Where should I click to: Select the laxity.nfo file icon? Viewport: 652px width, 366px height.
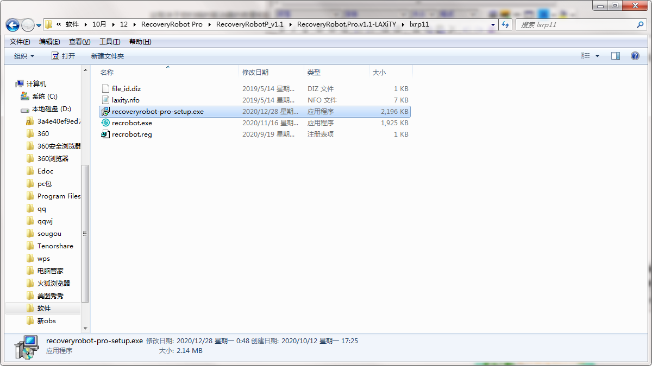tap(106, 100)
